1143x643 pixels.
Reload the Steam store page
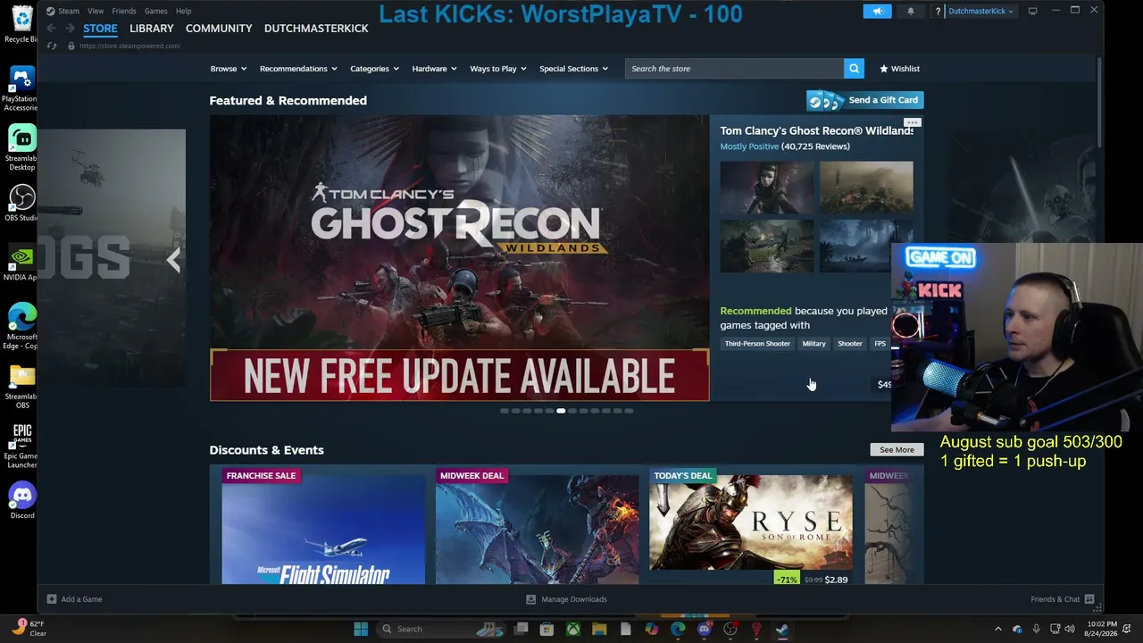pos(52,46)
